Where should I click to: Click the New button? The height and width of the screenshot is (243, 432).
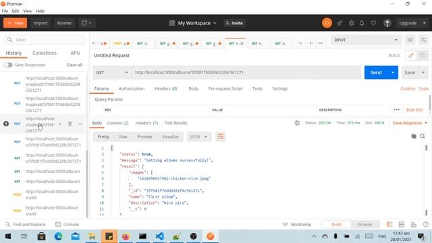pyautogui.click(x=15, y=23)
